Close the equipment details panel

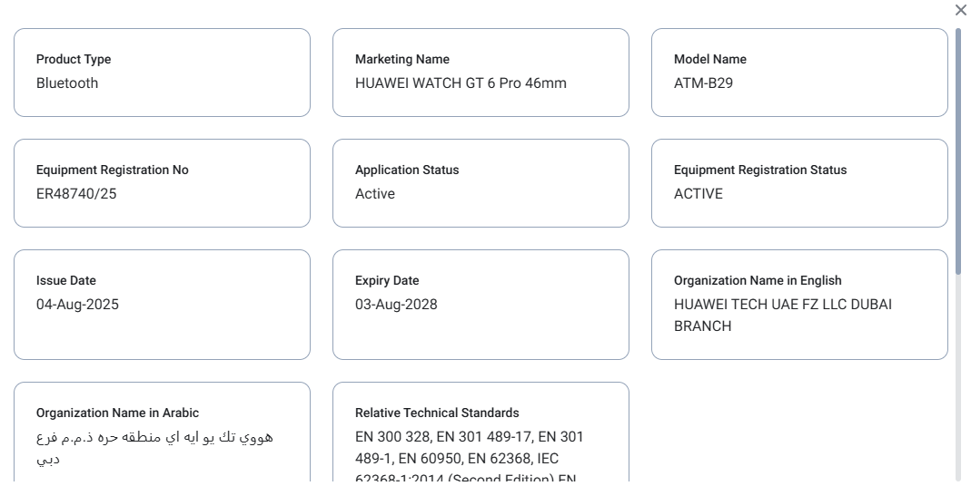[961, 10]
